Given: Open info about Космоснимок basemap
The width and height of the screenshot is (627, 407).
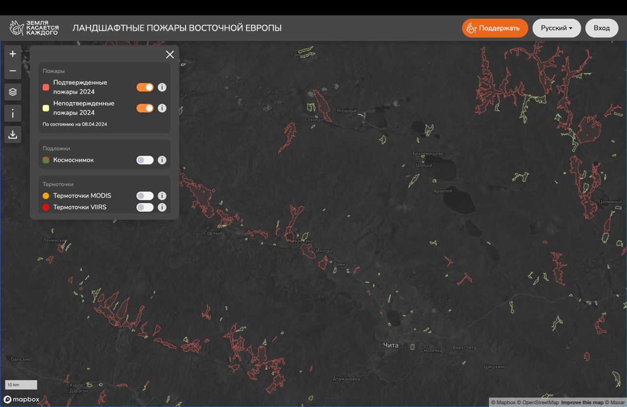Looking at the screenshot, I should coord(162,160).
